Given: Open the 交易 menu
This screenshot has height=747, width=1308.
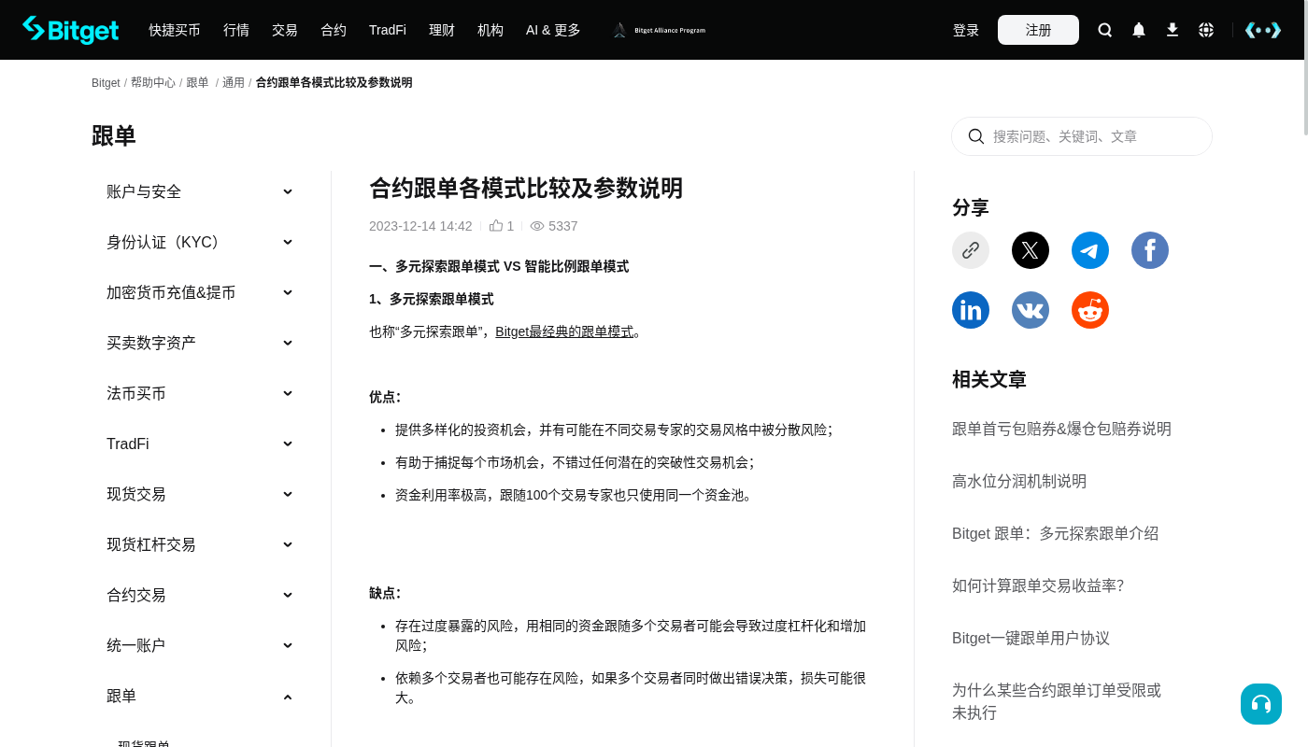Looking at the screenshot, I should (x=285, y=30).
